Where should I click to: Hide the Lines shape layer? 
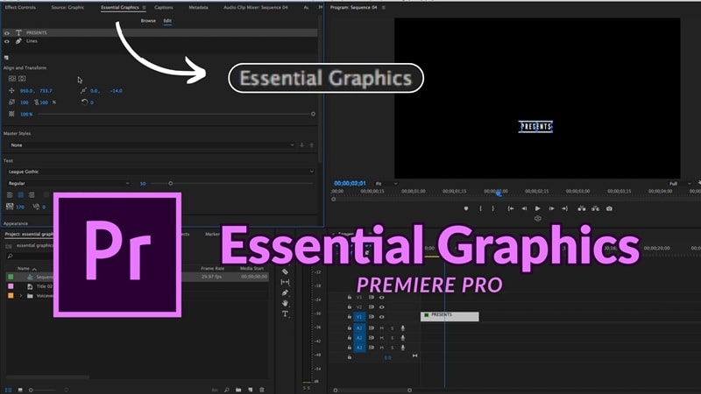(x=7, y=41)
